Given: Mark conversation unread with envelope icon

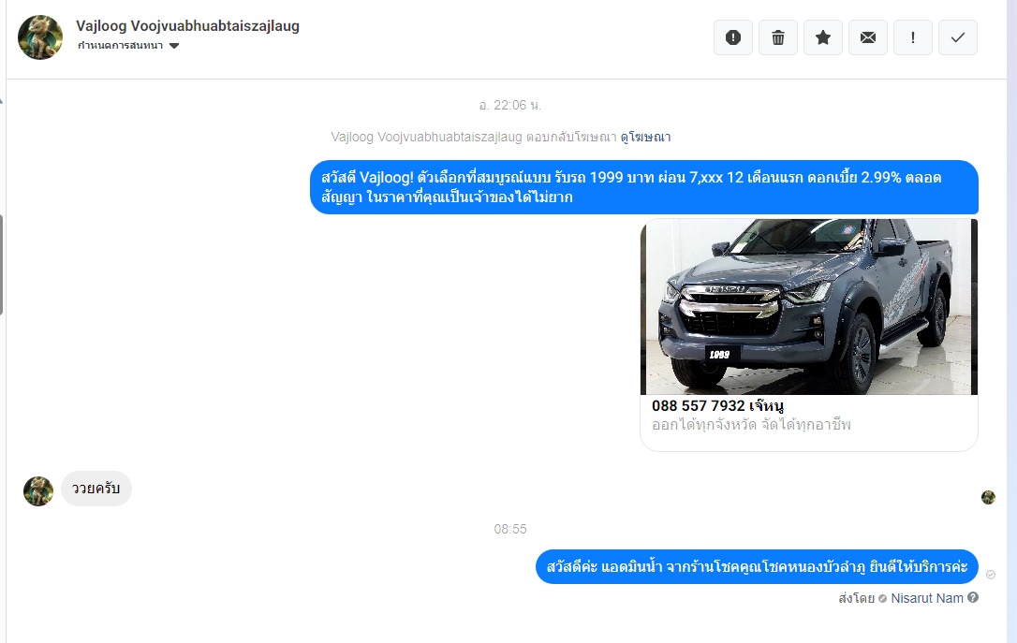Looking at the screenshot, I should [x=868, y=37].
